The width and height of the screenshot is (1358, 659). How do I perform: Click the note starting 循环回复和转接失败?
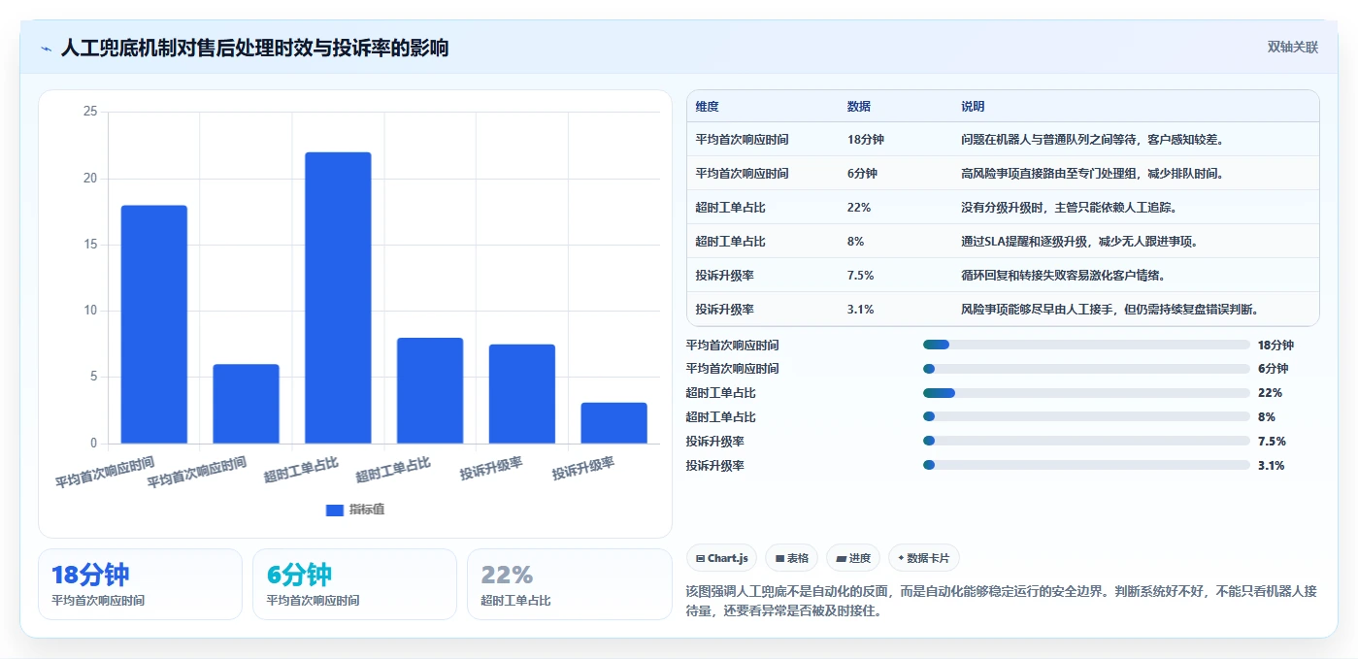tap(1063, 276)
